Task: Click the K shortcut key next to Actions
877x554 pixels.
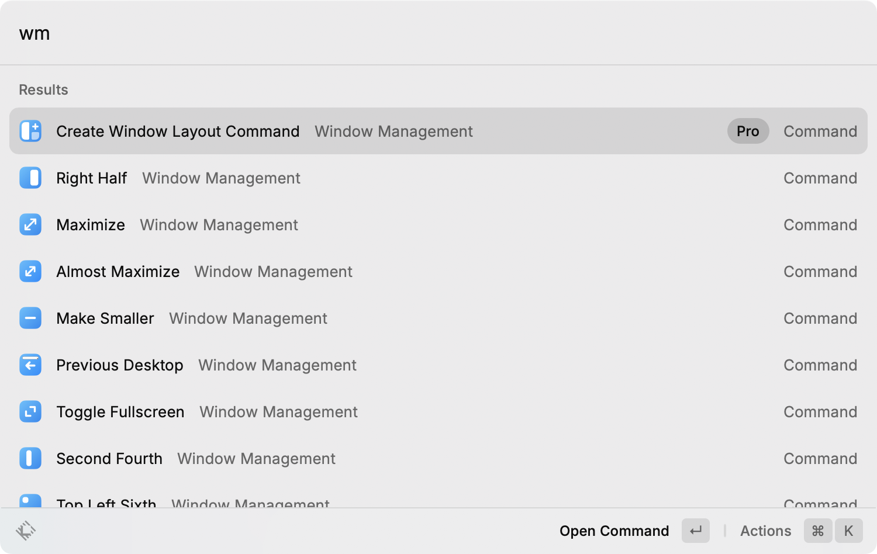Action: 848,531
